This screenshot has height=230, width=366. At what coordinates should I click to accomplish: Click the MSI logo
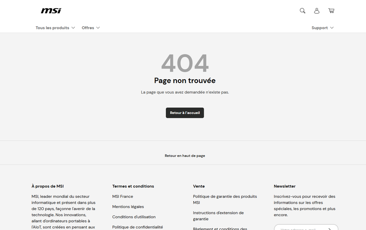[51, 11]
